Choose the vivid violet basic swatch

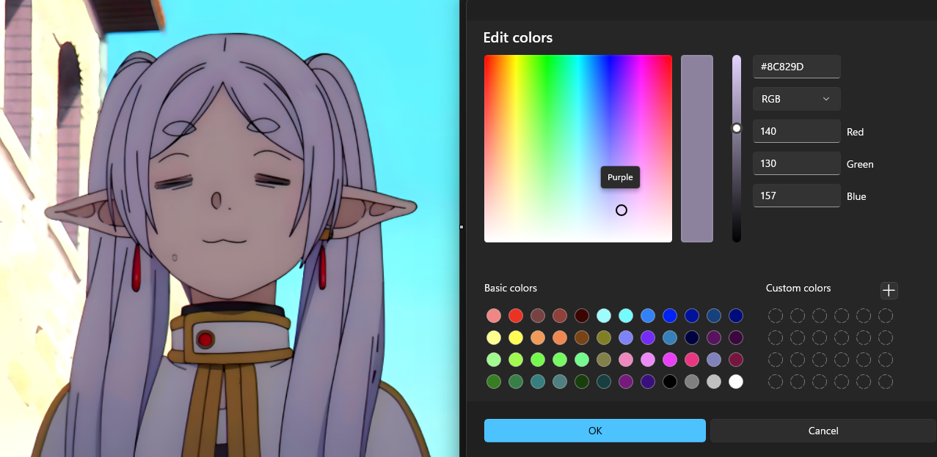(648, 338)
